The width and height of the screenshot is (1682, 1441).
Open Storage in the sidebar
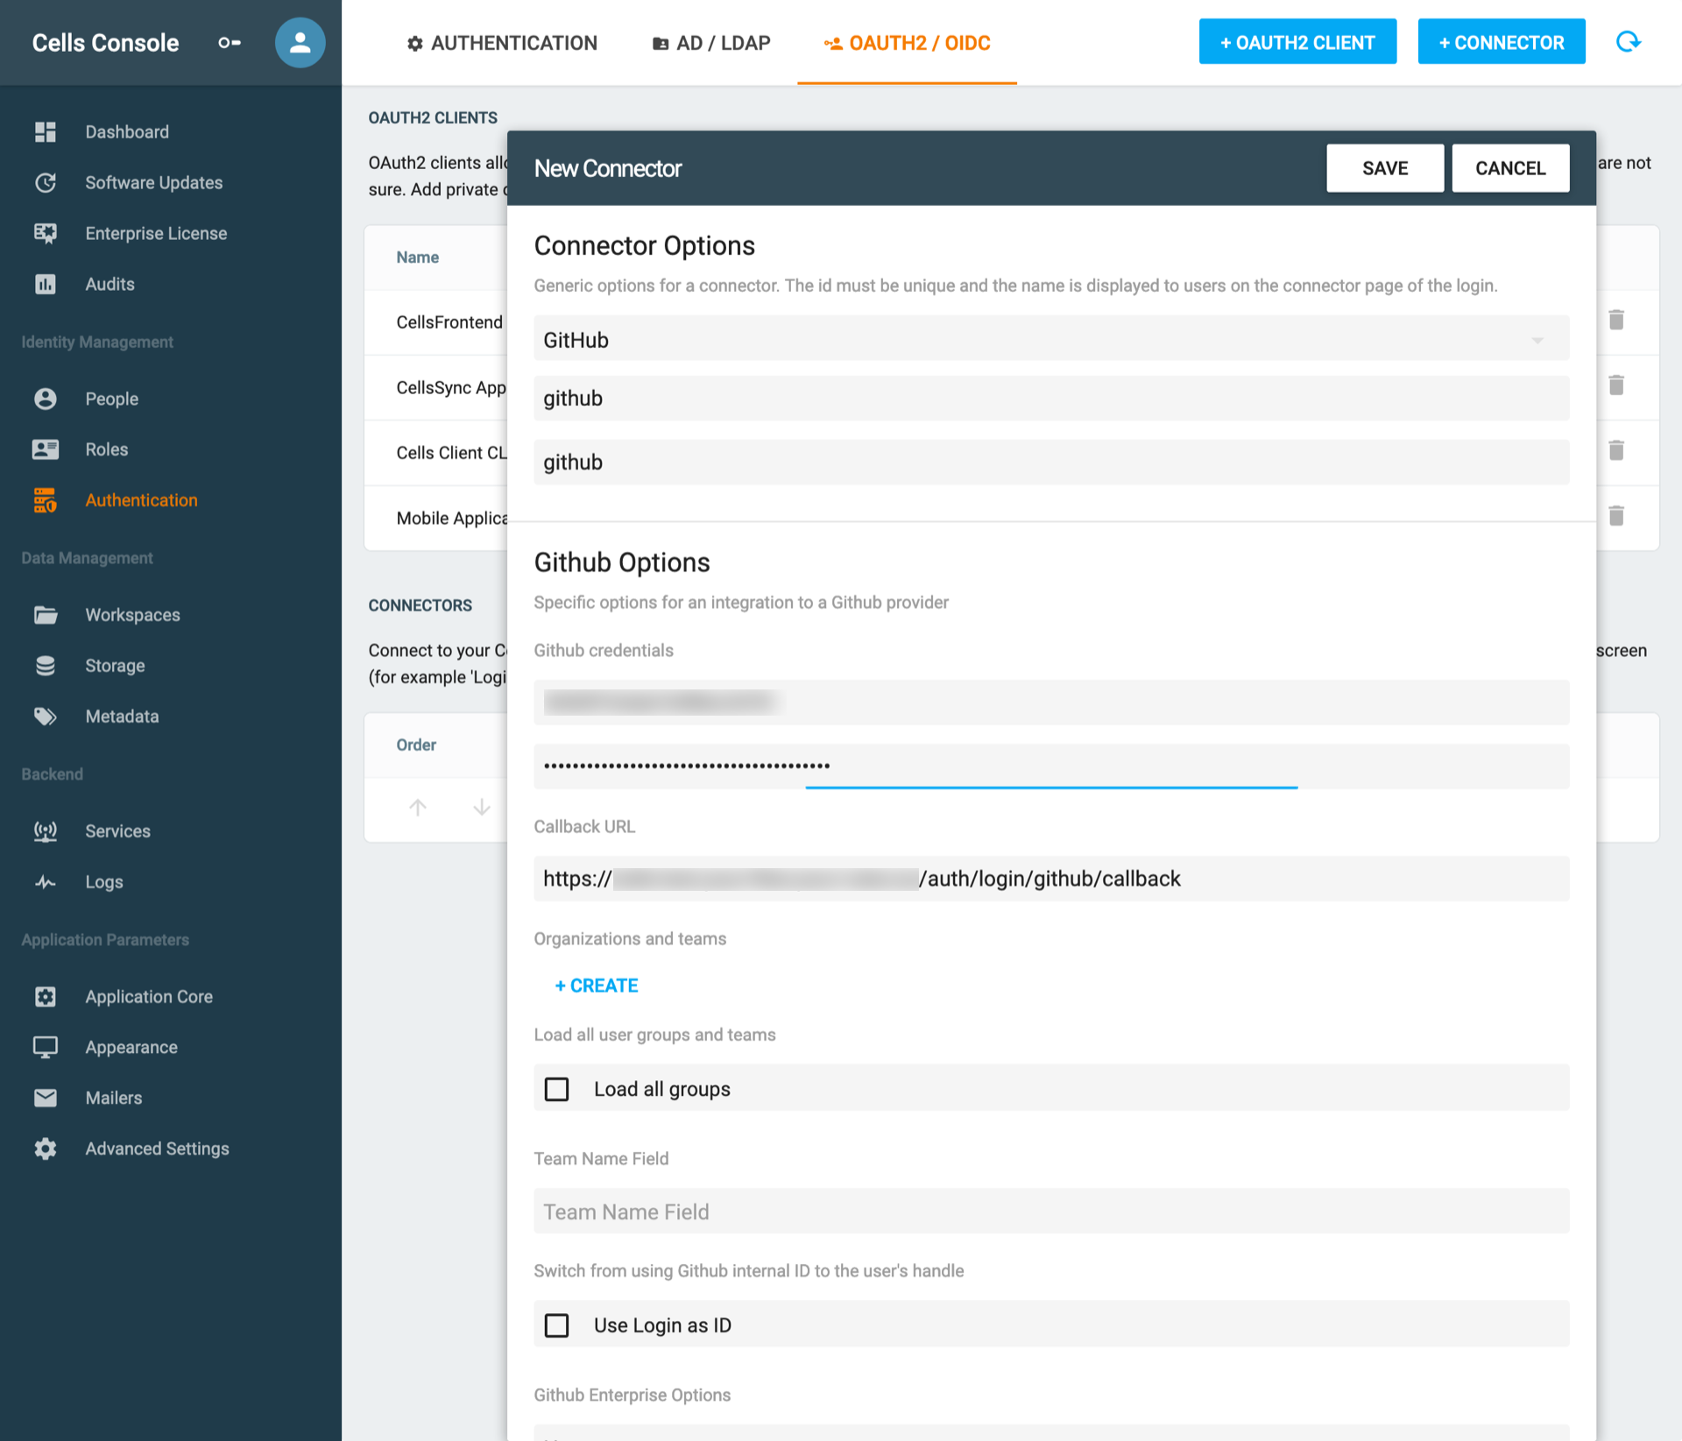pos(116,667)
